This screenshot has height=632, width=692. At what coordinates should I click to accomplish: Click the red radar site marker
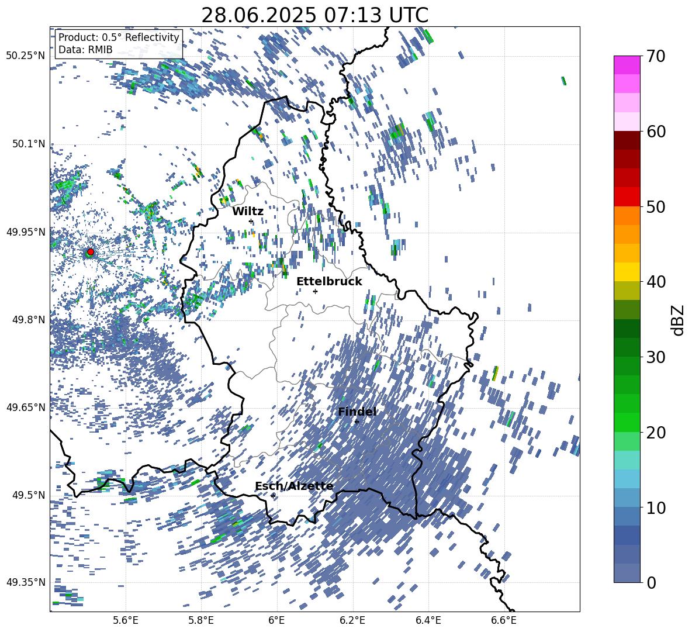pyautogui.click(x=91, y=252)
